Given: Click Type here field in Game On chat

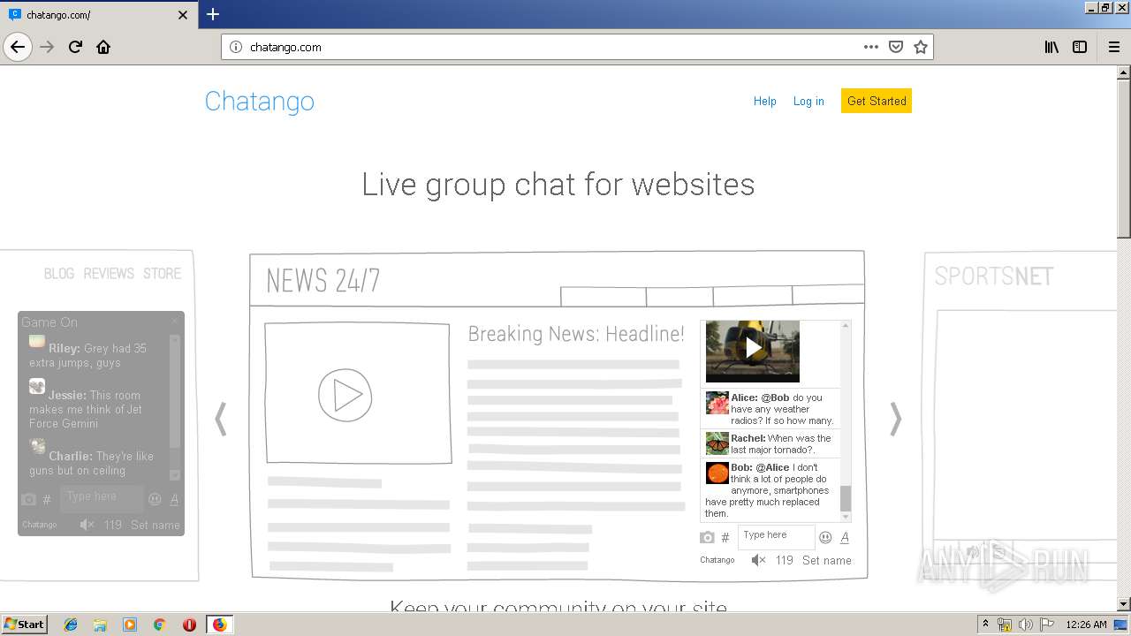Looking at the screenshot, I should click(x=102, y=497).
